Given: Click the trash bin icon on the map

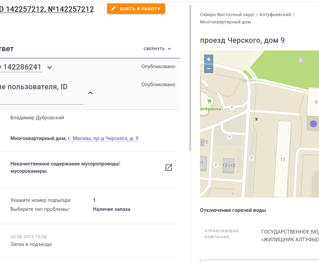Looking at the screenshot, I should tap(256, 119).
